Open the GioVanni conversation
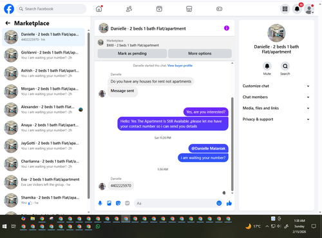This screenshot has height=238, width=322. pyautogui.click(x=44, y=55)
